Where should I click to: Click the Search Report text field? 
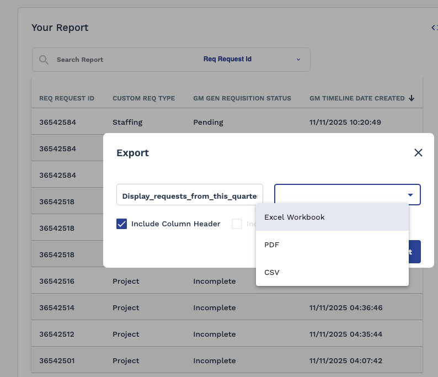121,60
